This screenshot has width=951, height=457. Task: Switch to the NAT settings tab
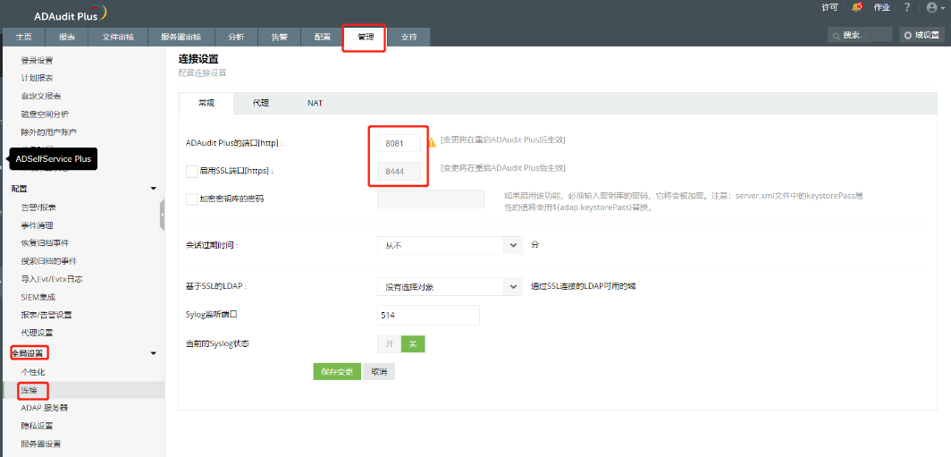click(315, 103)
